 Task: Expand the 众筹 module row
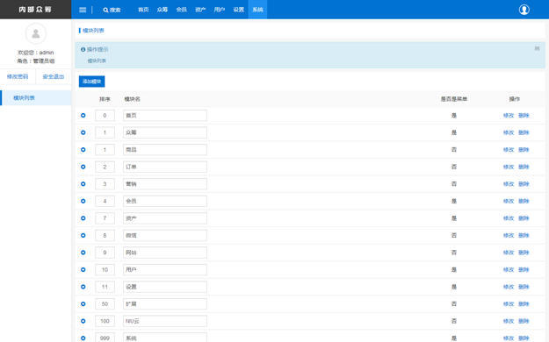click(83, 132)
